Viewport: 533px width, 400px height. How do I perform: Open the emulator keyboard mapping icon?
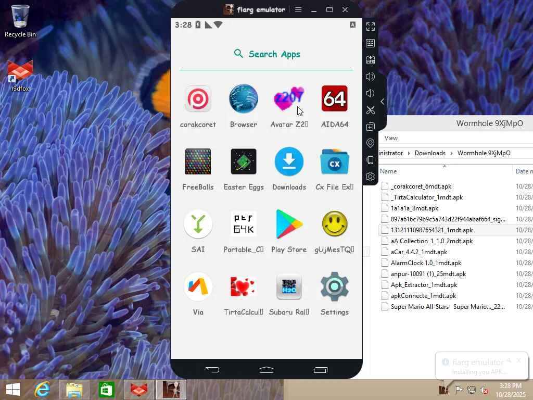(370, 43)
